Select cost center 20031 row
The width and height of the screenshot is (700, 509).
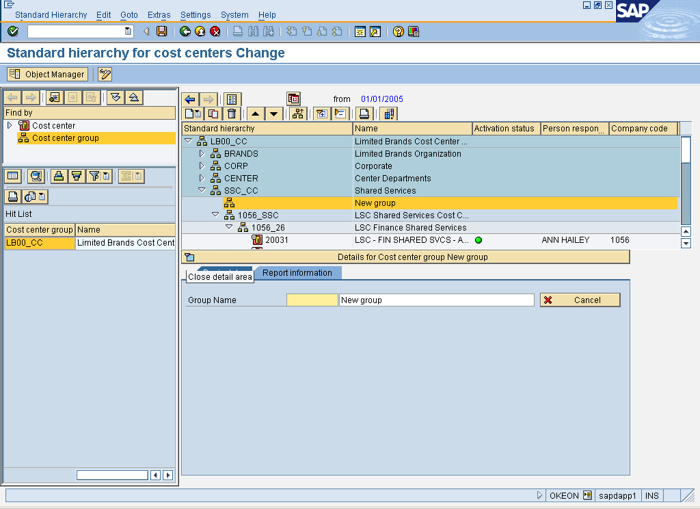pos(431,240)
